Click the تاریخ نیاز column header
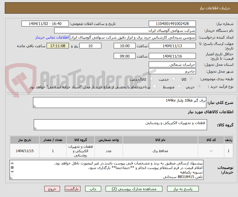The width and height of the screenshot is (238, 197). click(25, 140)
